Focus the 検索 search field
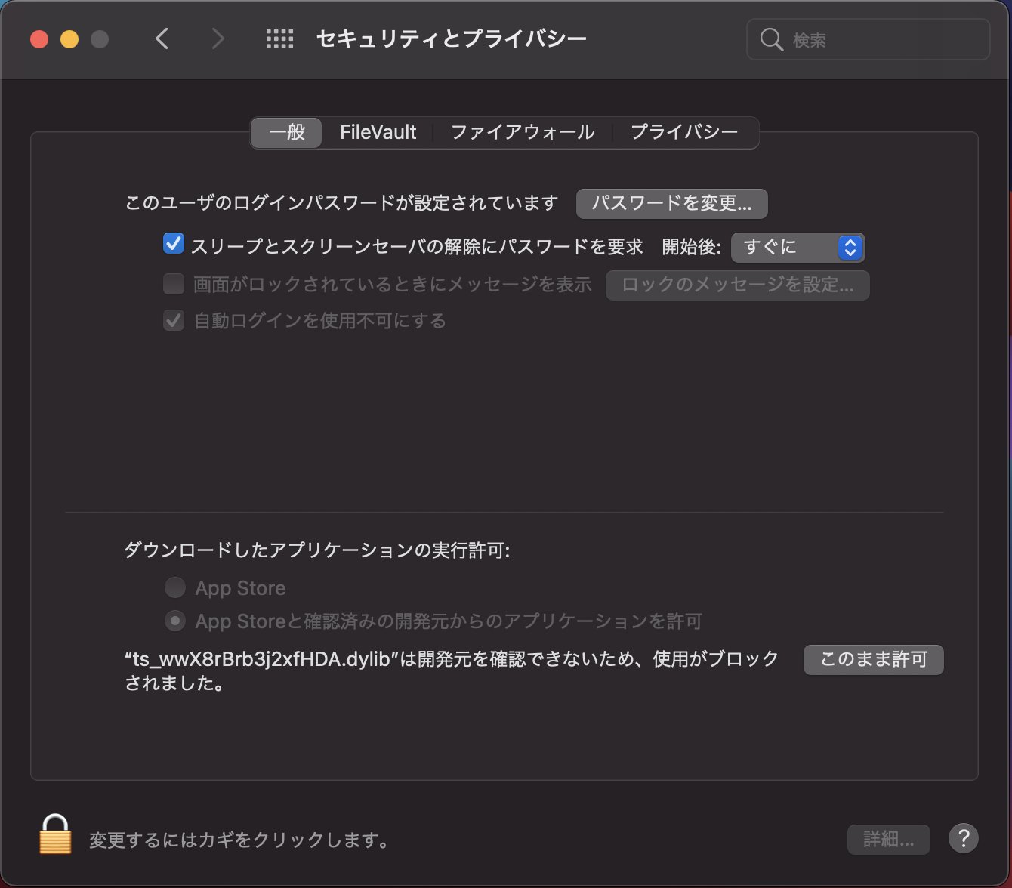This screenshot has height=888, width=1012. (x=868, y=39)
